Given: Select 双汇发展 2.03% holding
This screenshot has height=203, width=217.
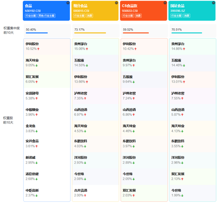Looking at the screenshot, I should tap(144, 193).
